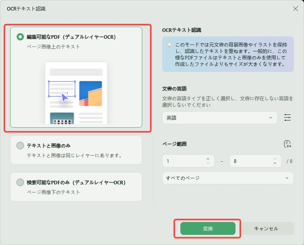Image resolution: width=304 pixels, height=245 pixels.
Task: Click the start page field showing 1
Action: tap(188, 161)
